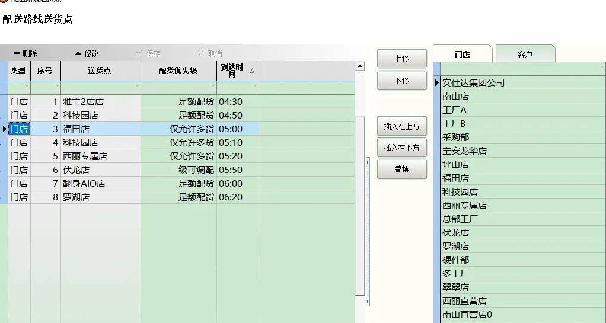
Task: Open the 序号 column filter dropdown
Action: (57, 86)
